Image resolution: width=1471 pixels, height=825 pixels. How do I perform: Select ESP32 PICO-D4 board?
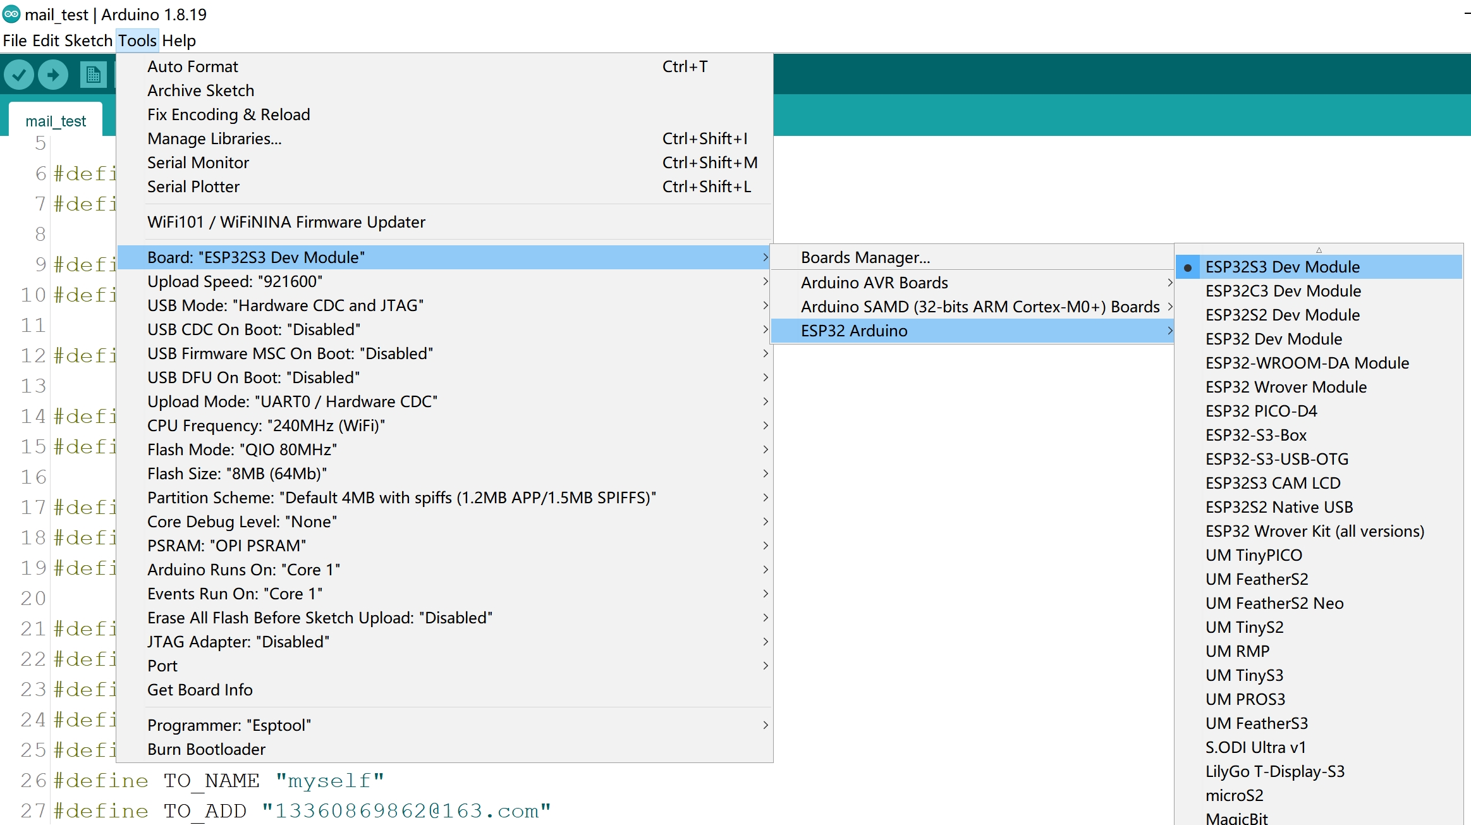click(x=1319, y=411)
